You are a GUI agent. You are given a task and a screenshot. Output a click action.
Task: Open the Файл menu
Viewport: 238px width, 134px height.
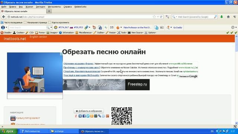pyautogui.click(x=4, y=7)
